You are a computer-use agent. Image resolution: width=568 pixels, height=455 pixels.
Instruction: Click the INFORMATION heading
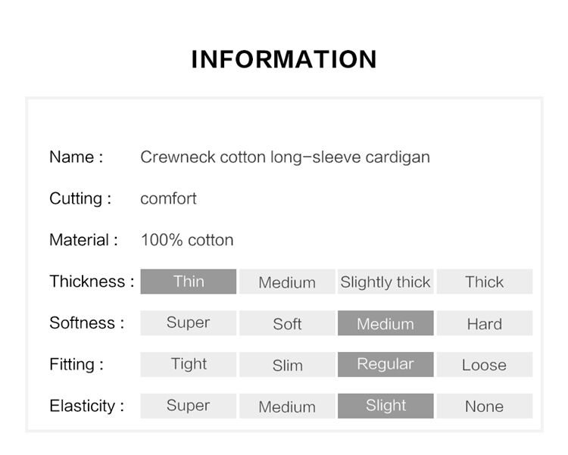(x=284, y=59)
